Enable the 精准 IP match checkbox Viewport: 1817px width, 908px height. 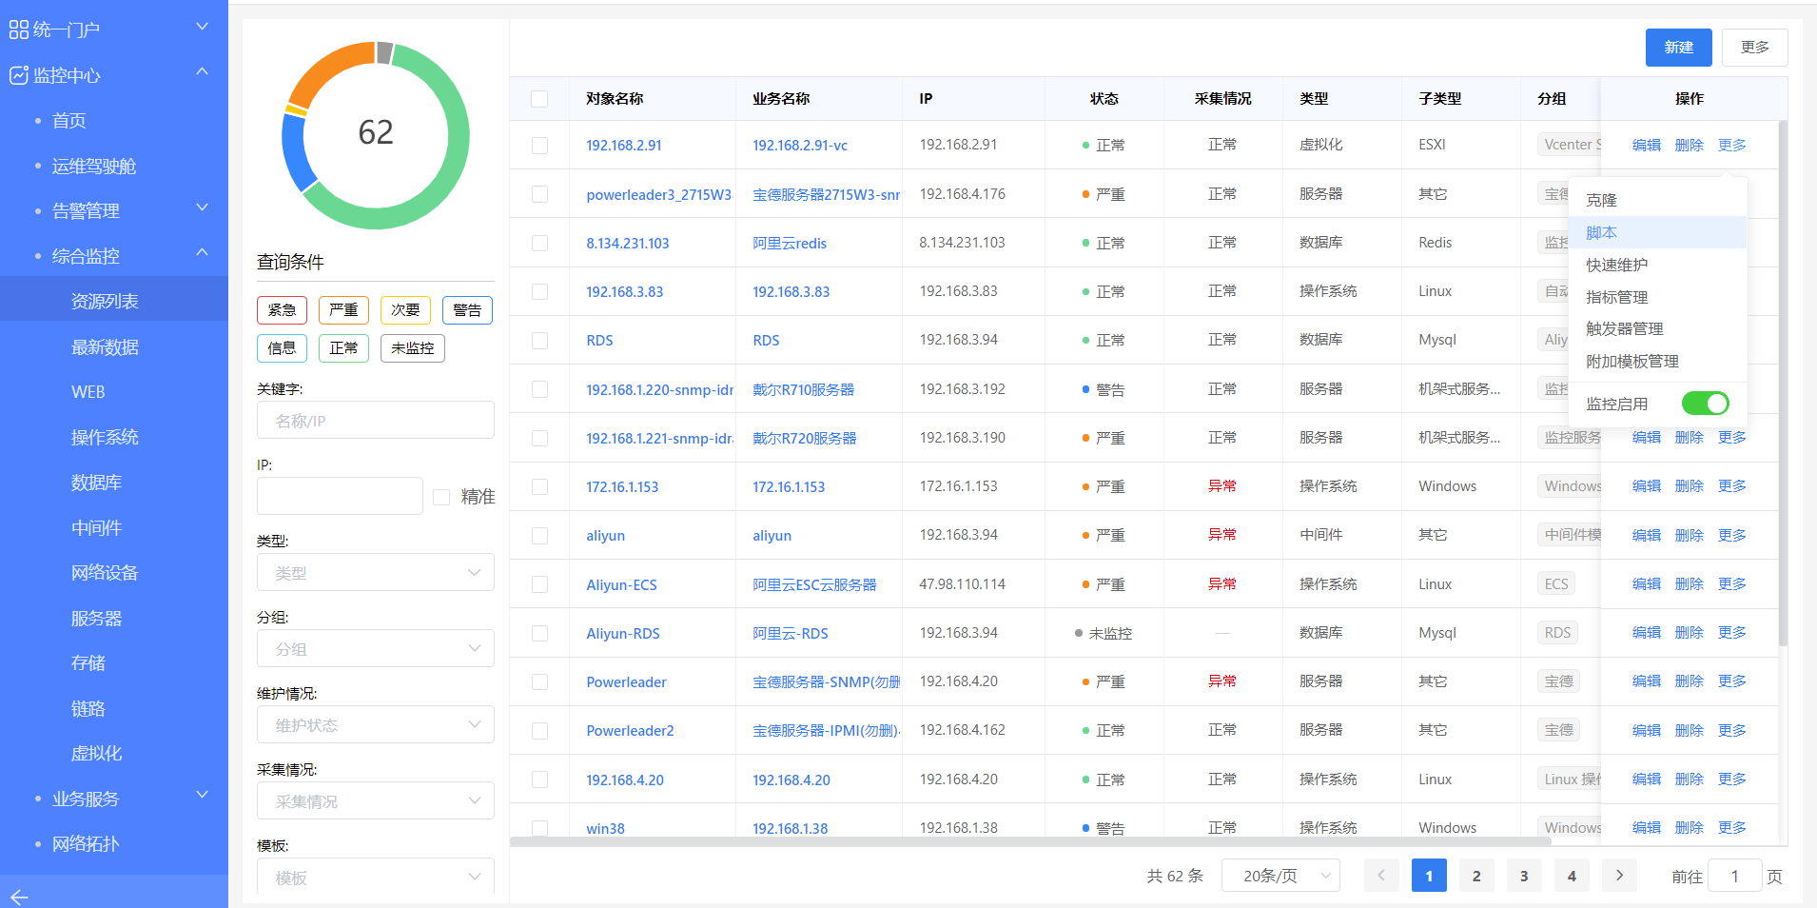441,497
